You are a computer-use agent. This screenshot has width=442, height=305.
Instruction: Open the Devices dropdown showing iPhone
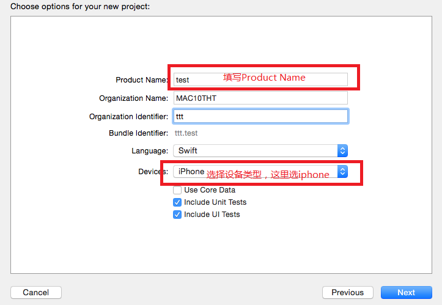[x=260, y=171]
